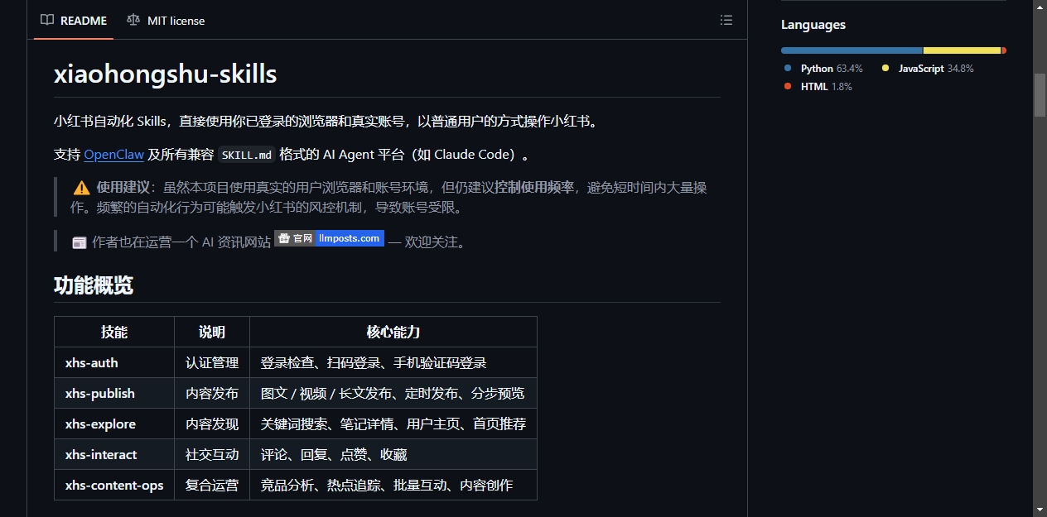1047x517 pixels.
Task: Click the 社交互动 table cell
Action: pyautogui.click(x=212, y=454)
